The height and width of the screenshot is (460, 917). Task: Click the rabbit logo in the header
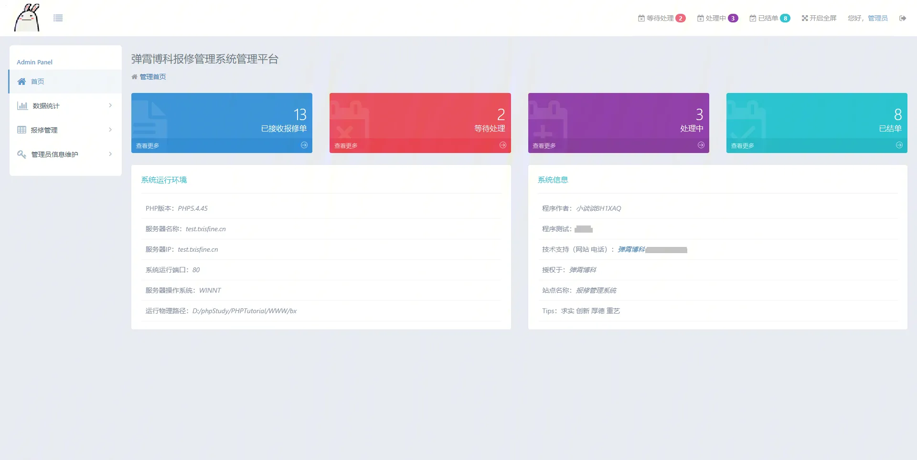click(x=27, y=18)
